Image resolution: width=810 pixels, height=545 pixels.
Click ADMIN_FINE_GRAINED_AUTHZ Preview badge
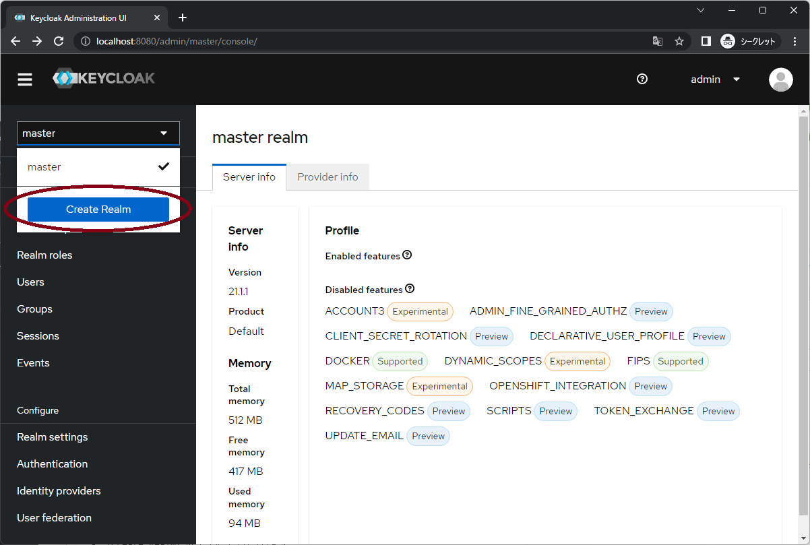[x=651, y=311]
